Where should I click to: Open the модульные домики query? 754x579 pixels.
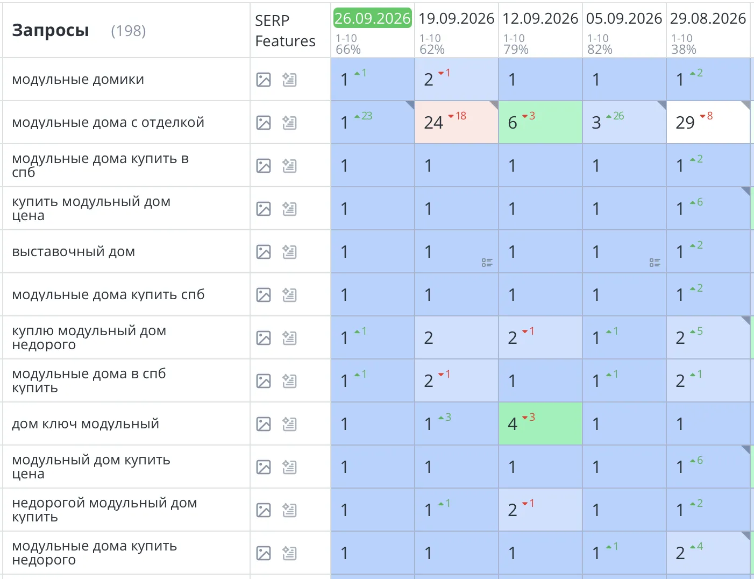pos(78,80)
